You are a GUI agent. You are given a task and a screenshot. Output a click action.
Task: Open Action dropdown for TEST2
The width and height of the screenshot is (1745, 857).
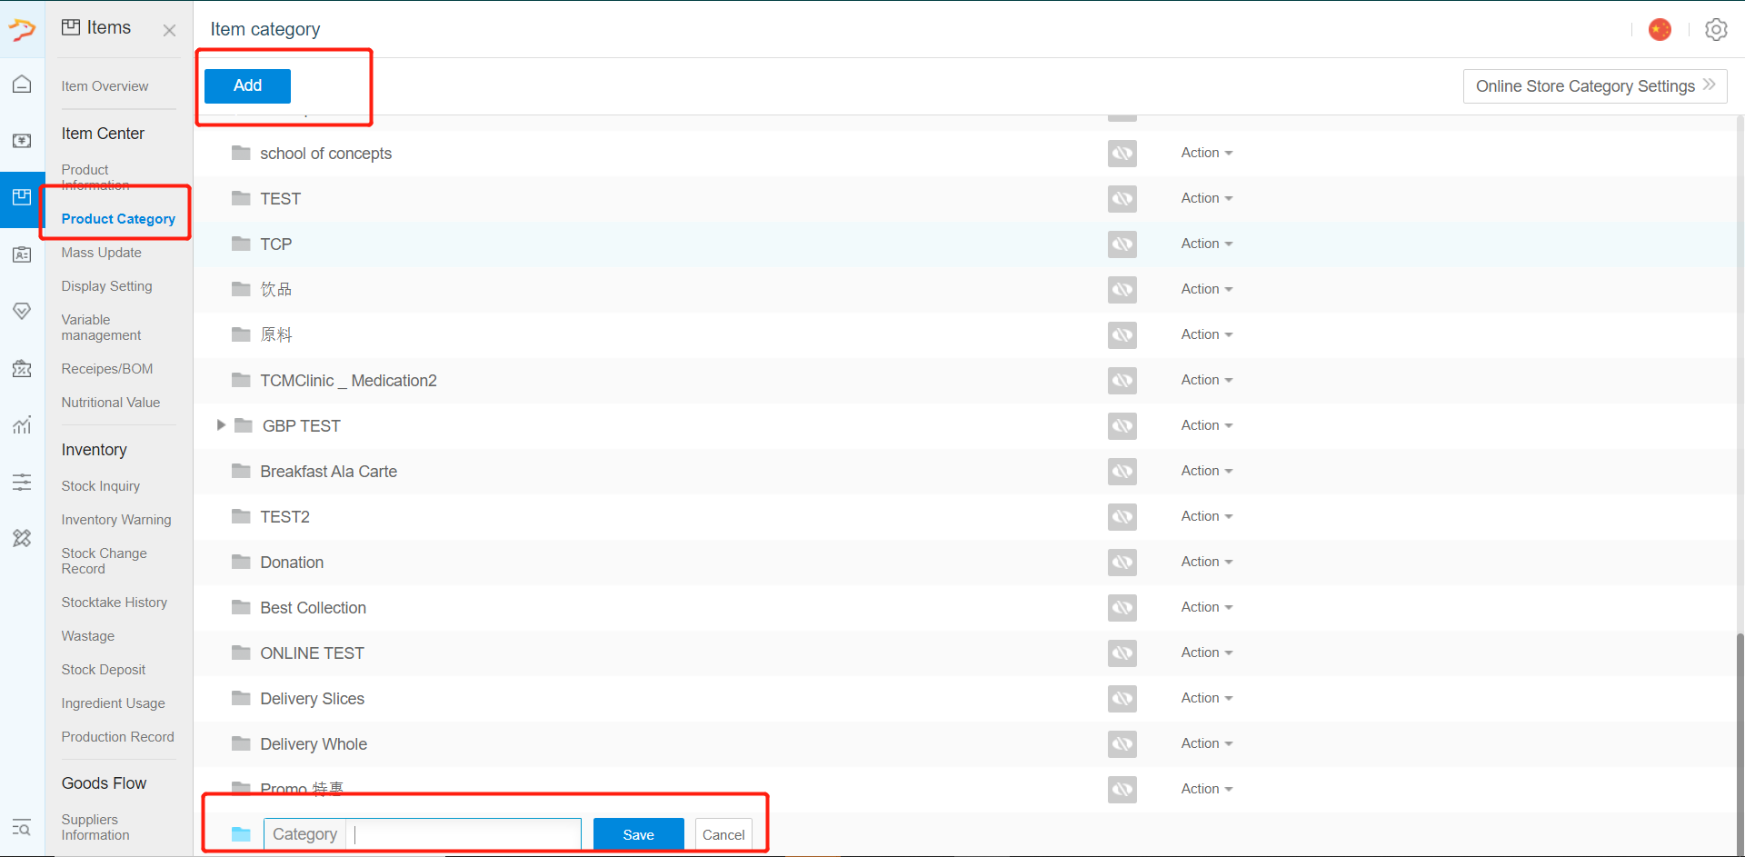coord(1207,516)
